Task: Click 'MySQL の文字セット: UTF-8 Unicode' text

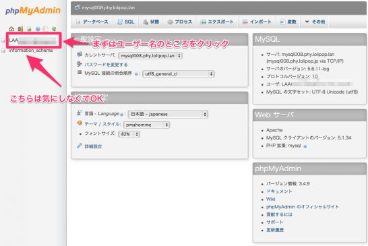Action: click(312, 92)
